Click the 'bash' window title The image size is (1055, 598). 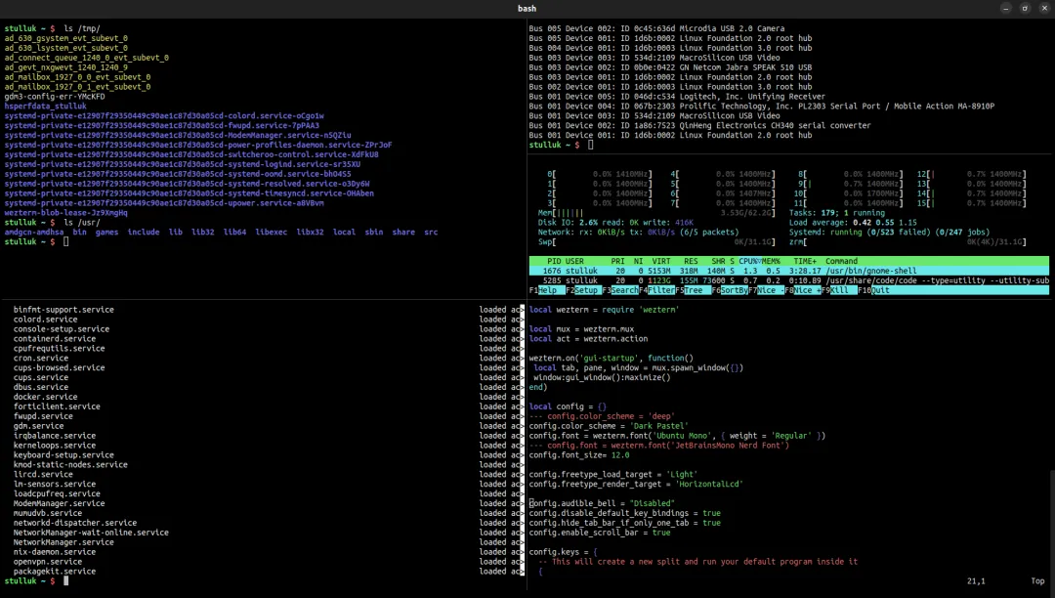(x=527, y=8)
